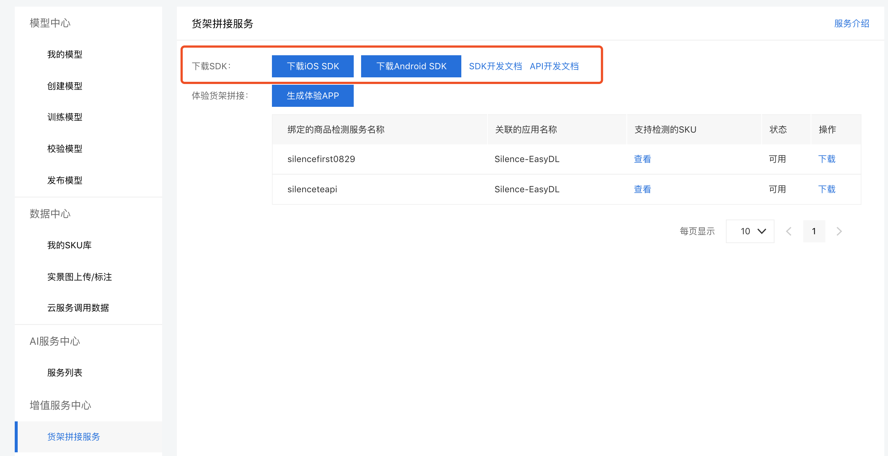Open 我的模型 in the sidebar

click(65, 55)
